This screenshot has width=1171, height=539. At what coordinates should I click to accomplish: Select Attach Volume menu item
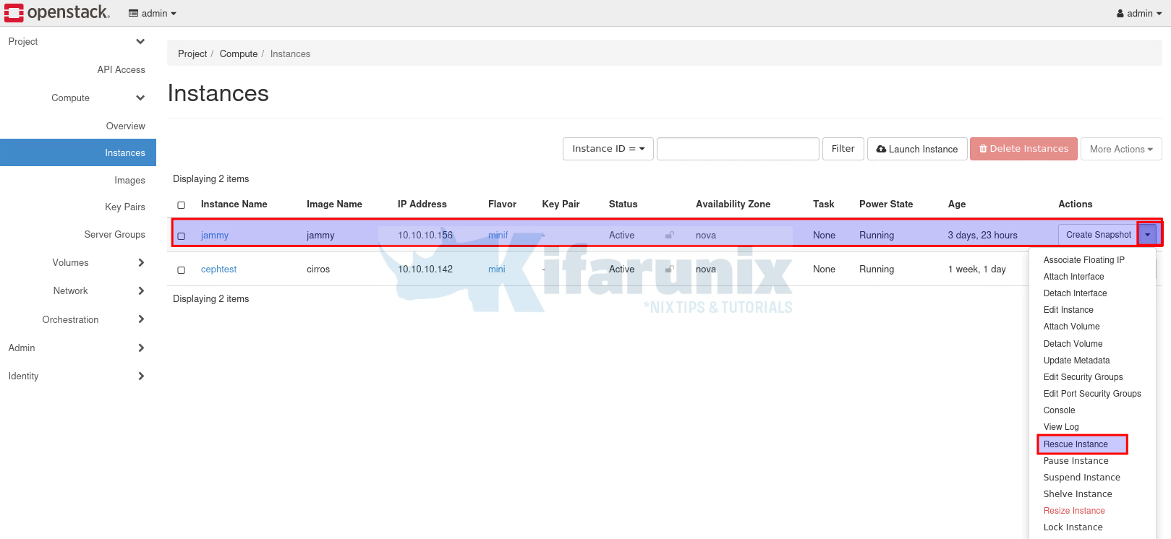point(1071,327)
